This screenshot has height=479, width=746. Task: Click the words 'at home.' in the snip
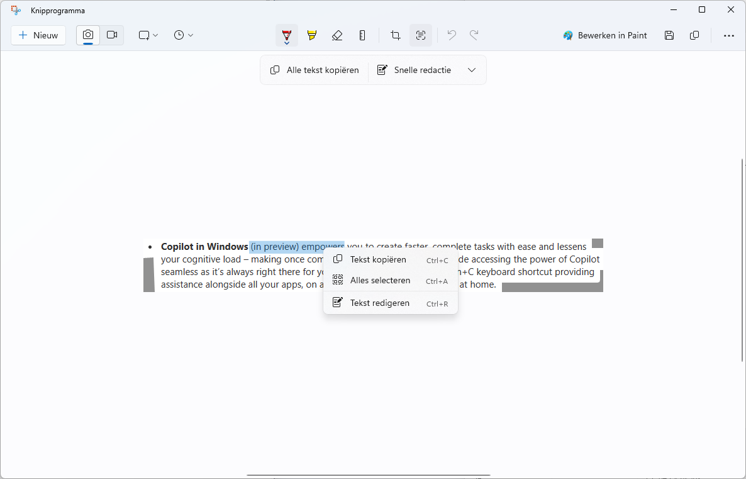tap(477, 285)
